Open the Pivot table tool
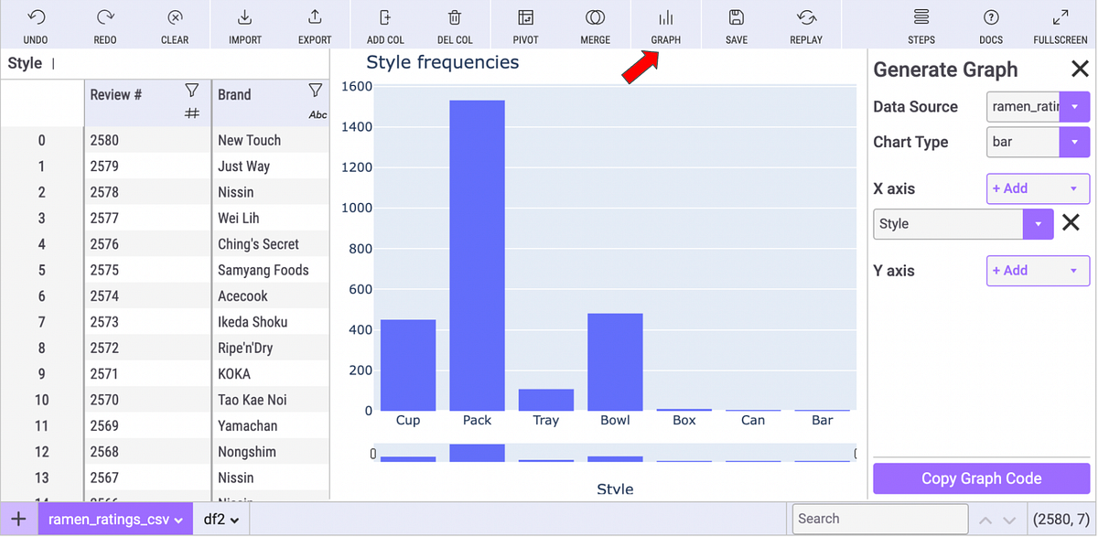 pos(525,25)
